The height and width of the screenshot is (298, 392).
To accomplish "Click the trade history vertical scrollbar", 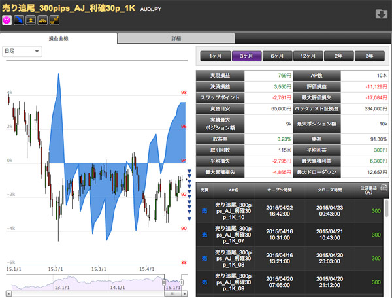I will tap(387, 208).
